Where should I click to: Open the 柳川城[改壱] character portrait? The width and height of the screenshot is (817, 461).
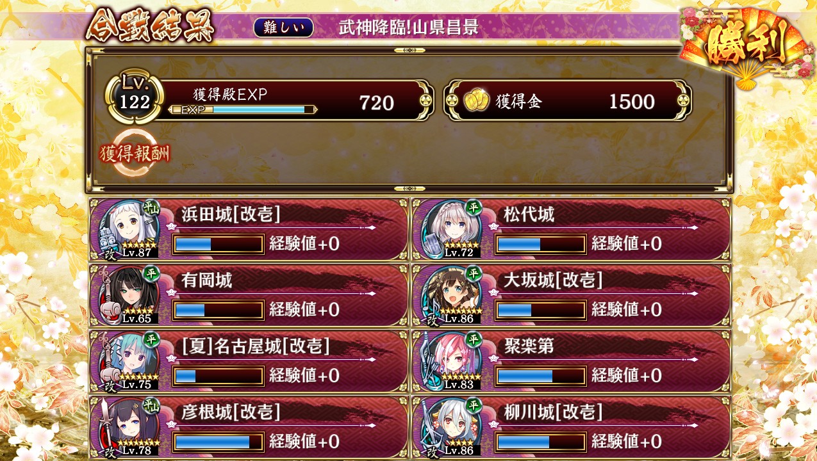pyautogui.click(x=451, y=427)
